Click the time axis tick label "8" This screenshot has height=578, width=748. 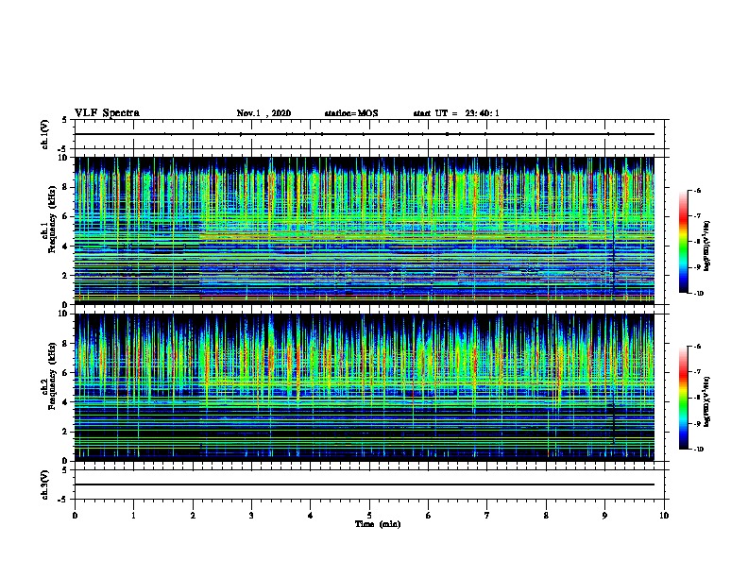pyautogui.click(x=546, y=516)
